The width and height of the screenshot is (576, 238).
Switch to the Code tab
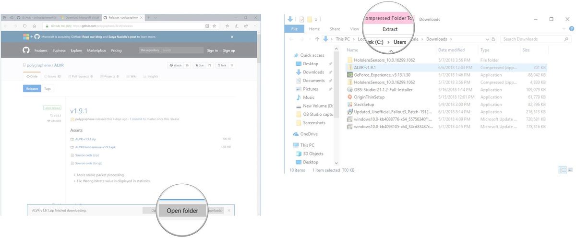(33, 76)
